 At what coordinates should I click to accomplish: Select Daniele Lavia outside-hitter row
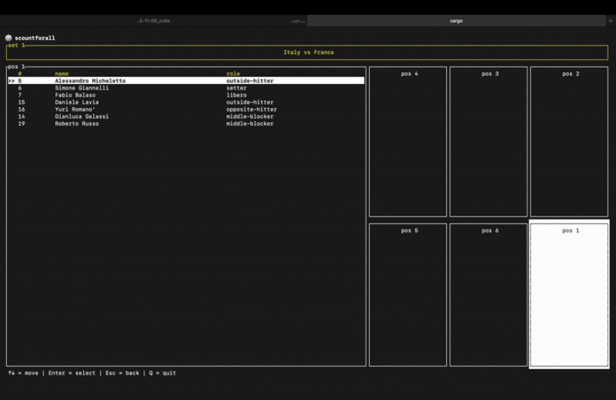(x=186, y=102)
